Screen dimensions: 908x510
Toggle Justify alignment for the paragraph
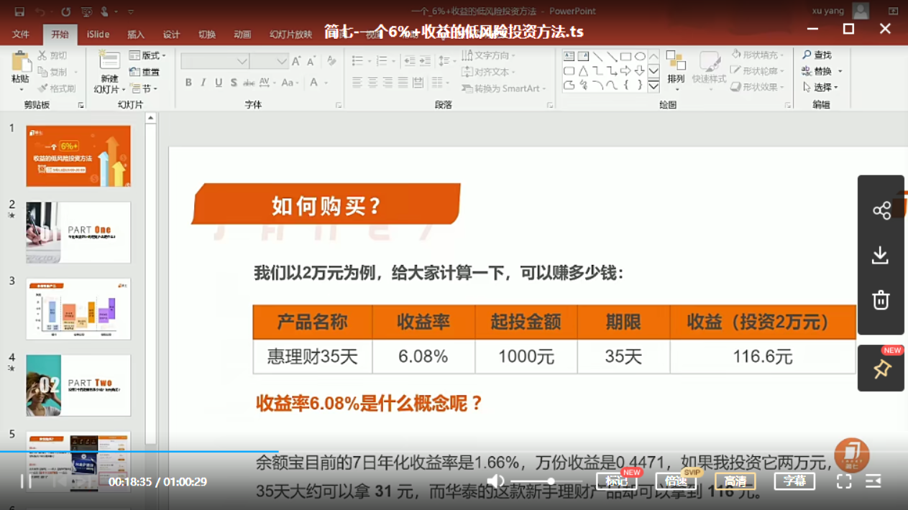point(403,83)
